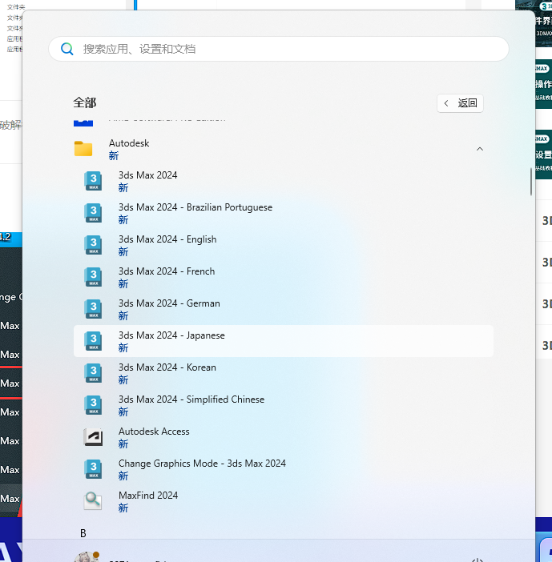The height and width of the screenshot is (562, 552).
Task: Open 3ds Max 2024 - Simplified Chinese icon
Action: point(93,405)
